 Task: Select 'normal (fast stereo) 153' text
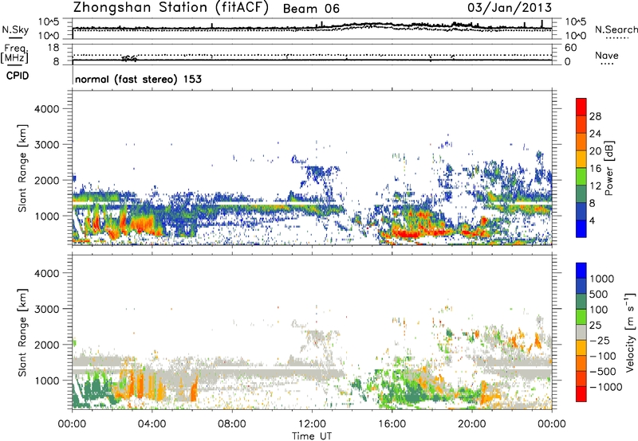pos(138,79)
